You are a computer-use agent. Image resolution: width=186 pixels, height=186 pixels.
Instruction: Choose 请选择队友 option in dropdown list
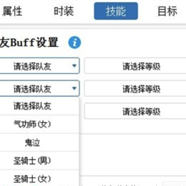click(x=39, y=106)
